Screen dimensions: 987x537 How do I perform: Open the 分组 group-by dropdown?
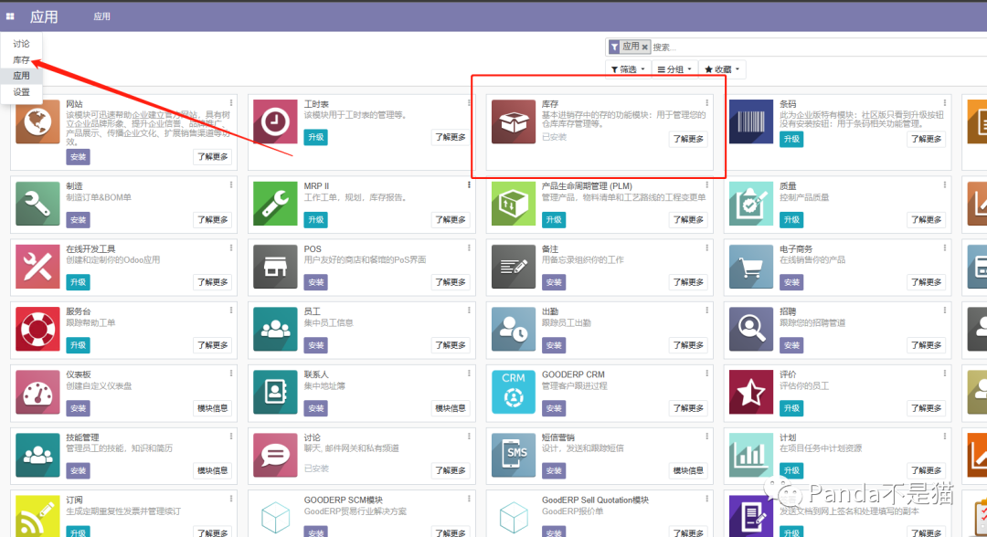[674, 69]
